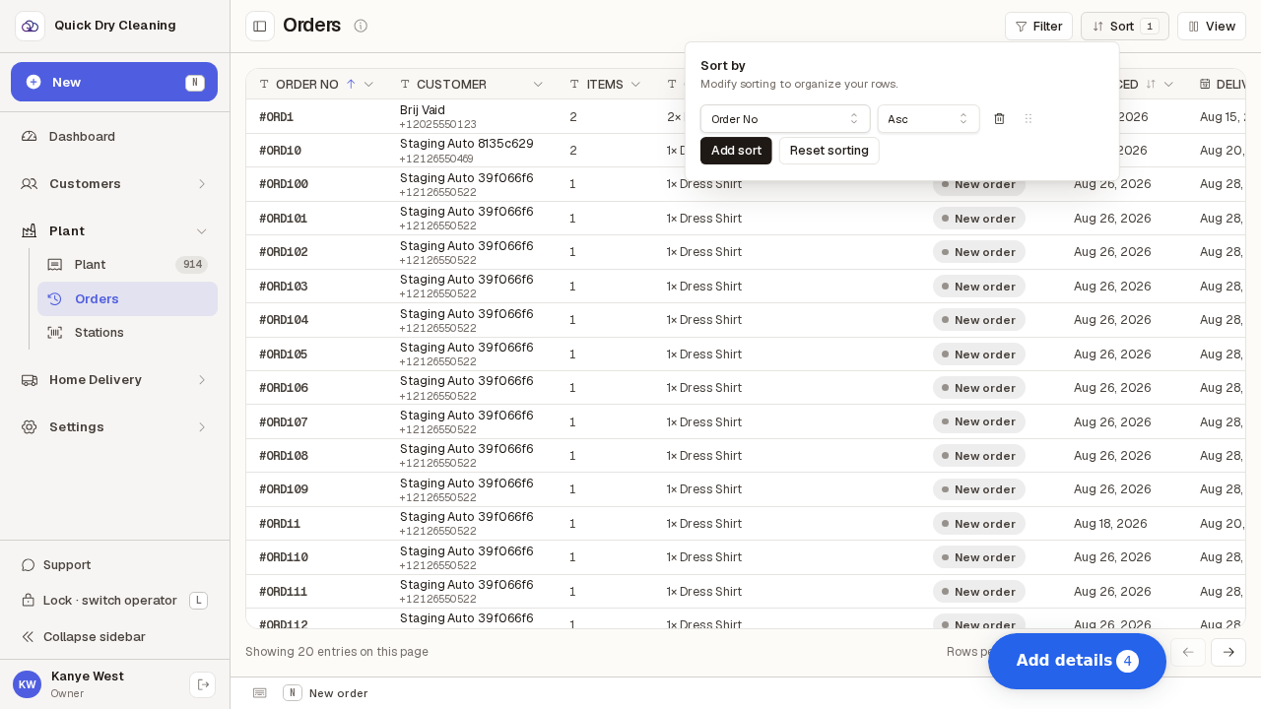Select the Orders sidebar item
Screen dimensions: 1261x709
(x=127, y=298)
